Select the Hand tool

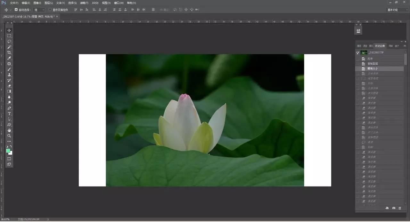click(9, 130)
